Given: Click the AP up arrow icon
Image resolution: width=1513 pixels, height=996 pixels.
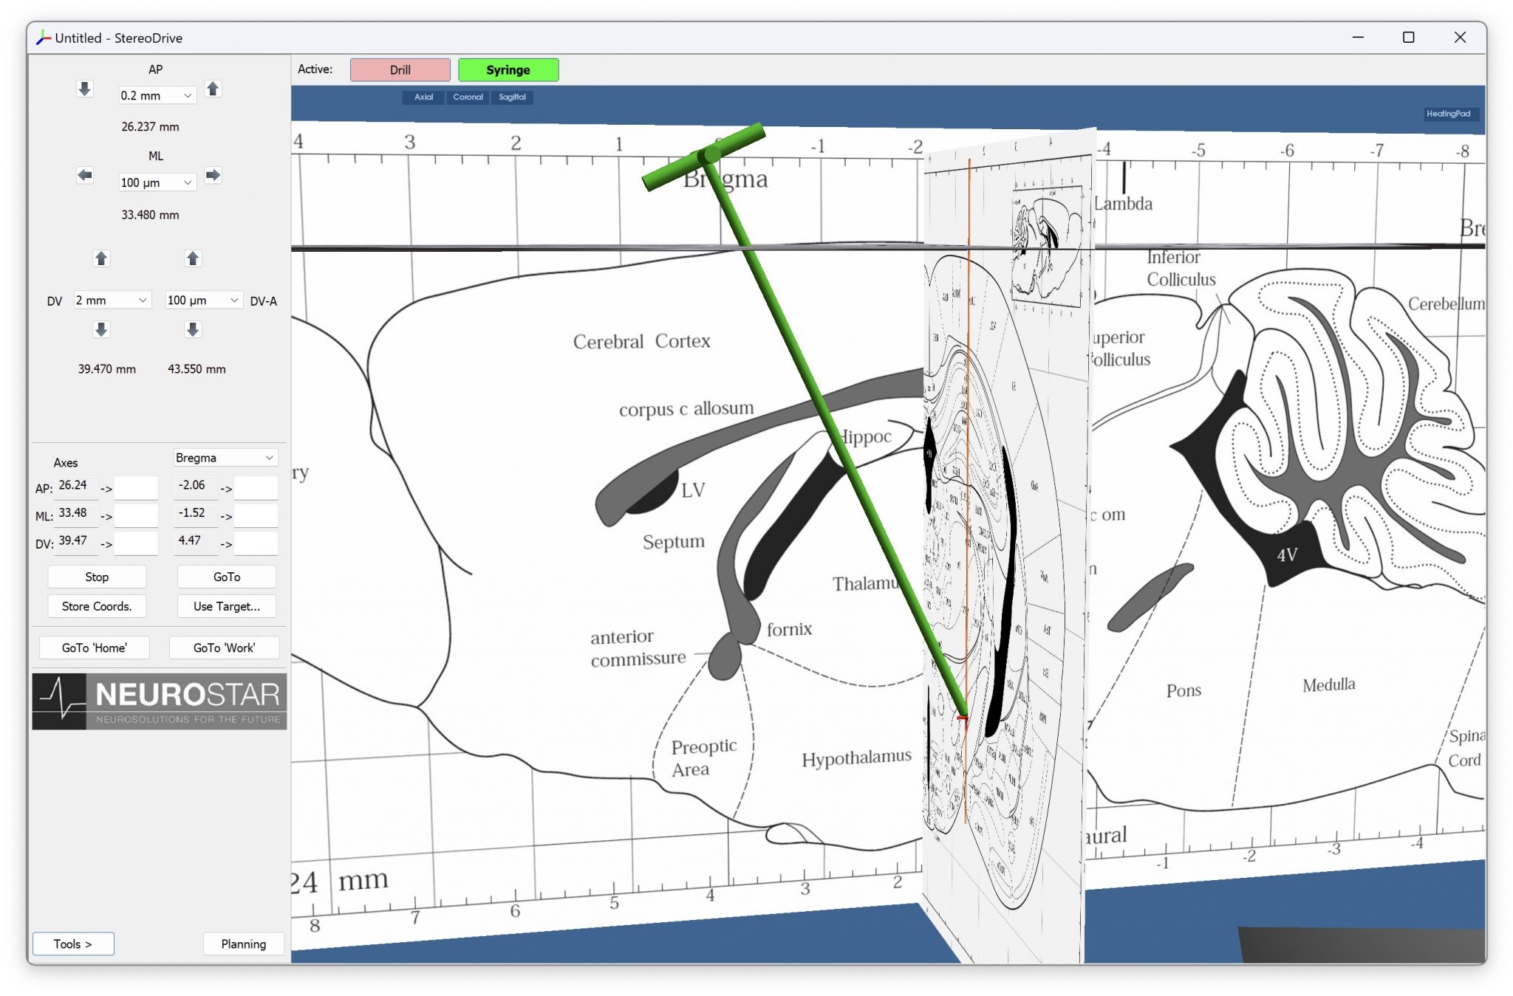Looking at the screenshot, I should pos(213,89).
